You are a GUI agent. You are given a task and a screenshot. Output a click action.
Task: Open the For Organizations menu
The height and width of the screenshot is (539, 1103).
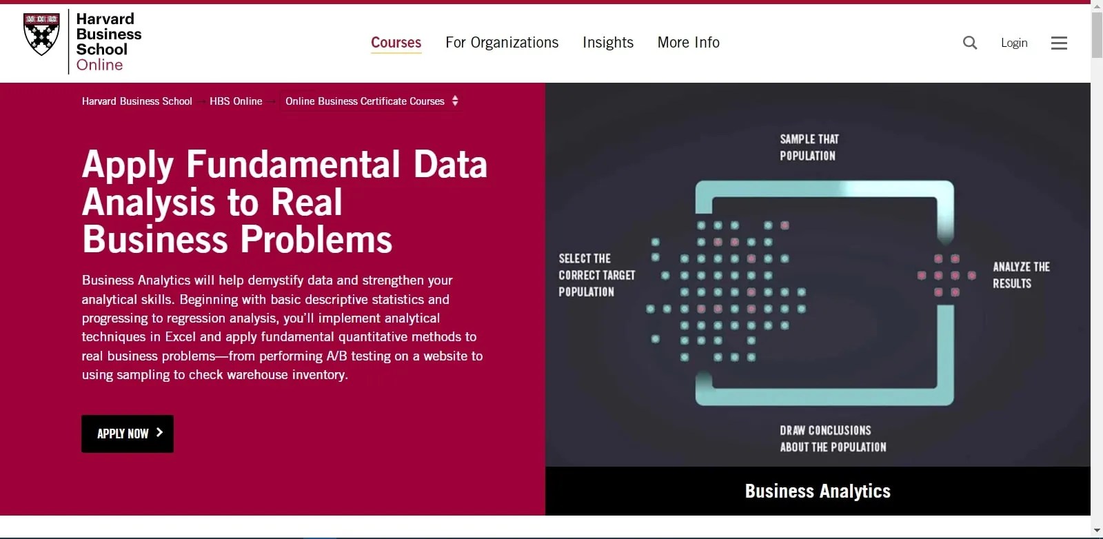pyautogui.click(x=502, y=43)
